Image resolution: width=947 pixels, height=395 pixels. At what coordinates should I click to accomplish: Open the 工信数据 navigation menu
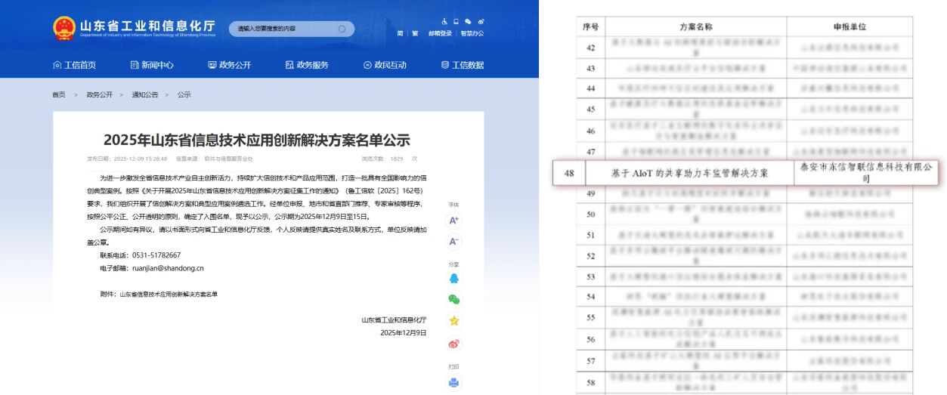point(463,65)
